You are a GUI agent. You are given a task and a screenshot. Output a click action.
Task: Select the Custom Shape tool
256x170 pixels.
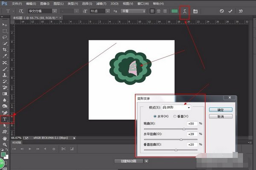[x=5, y=132]
